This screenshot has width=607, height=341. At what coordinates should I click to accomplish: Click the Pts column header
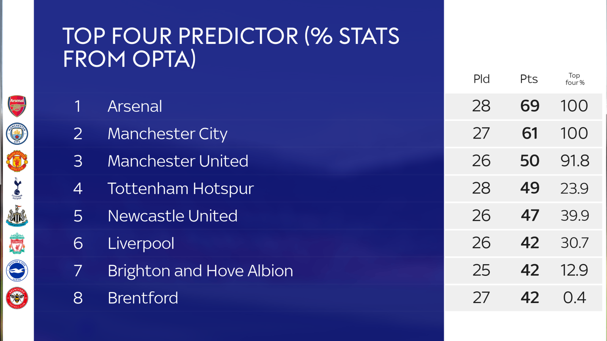[x=529, y=79]
